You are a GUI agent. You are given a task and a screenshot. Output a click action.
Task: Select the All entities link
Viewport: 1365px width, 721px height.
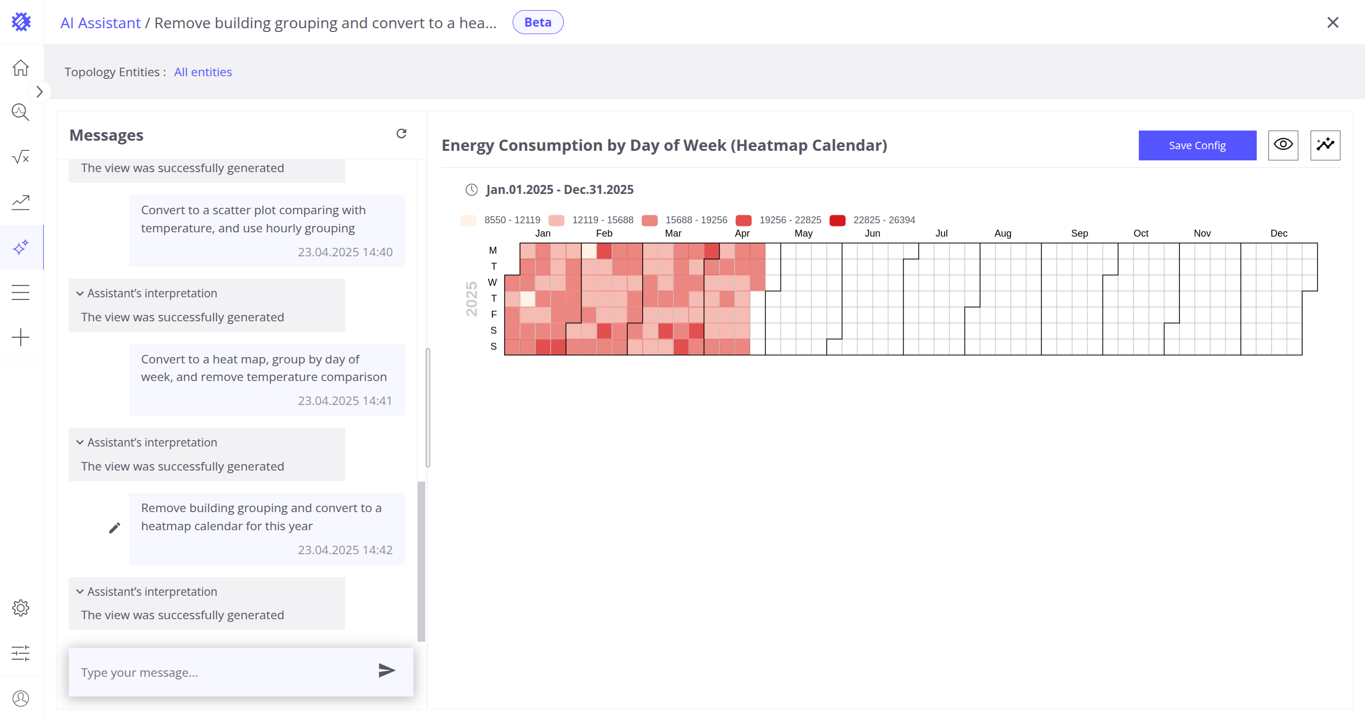click(203, 72)
